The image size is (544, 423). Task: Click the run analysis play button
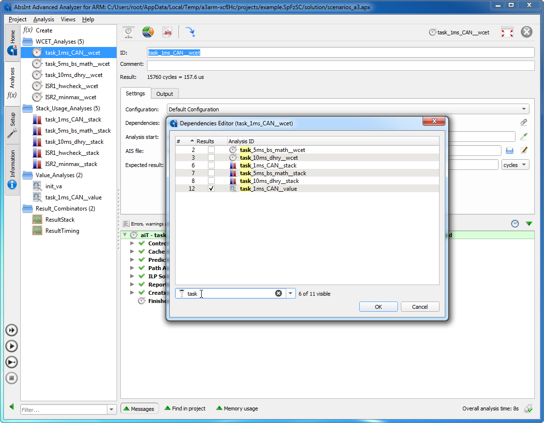click(12, 346)
